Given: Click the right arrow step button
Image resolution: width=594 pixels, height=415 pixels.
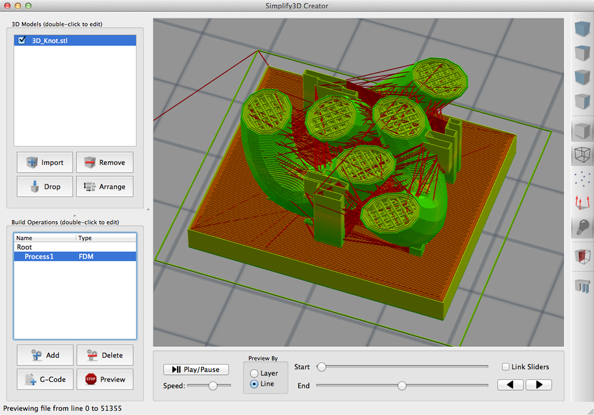Looking at the screenshot, I should tap(538, 385).
